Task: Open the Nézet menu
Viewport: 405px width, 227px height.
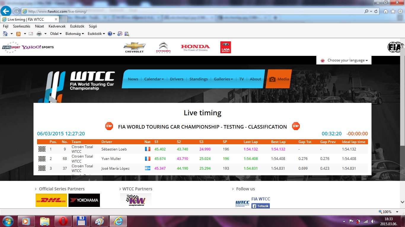Action: pyautogui.click(x=39, y=26)
